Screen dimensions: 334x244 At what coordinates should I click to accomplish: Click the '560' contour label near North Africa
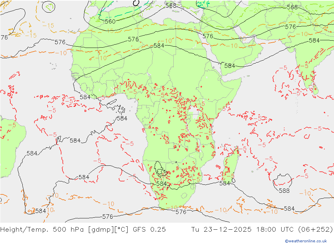(x=110, y=21)
